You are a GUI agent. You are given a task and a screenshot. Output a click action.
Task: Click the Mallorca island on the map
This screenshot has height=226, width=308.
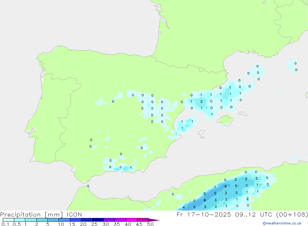click(x=225, y=120)
